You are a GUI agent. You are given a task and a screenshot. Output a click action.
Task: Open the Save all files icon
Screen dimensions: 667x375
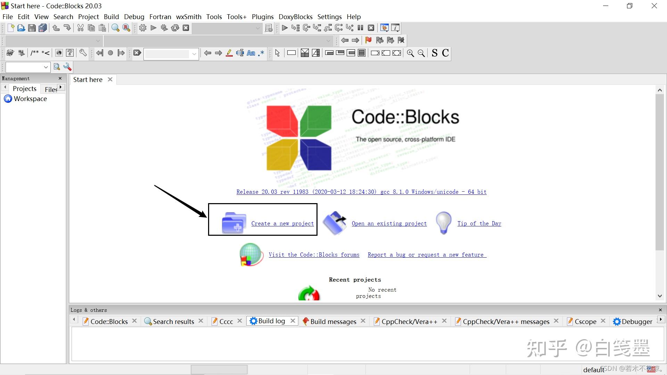click(42, 28)
